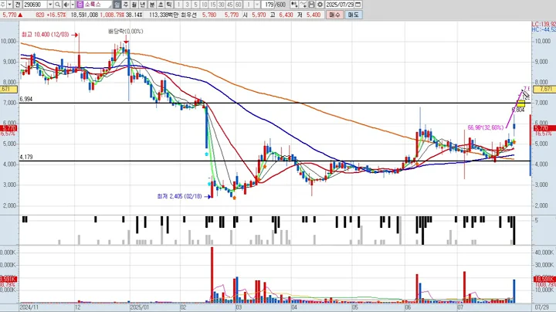Image resolution: width=556 pixels, height=312 pixels.
Task: Select the 3 interval button
Action: click(x=187, y=5)
